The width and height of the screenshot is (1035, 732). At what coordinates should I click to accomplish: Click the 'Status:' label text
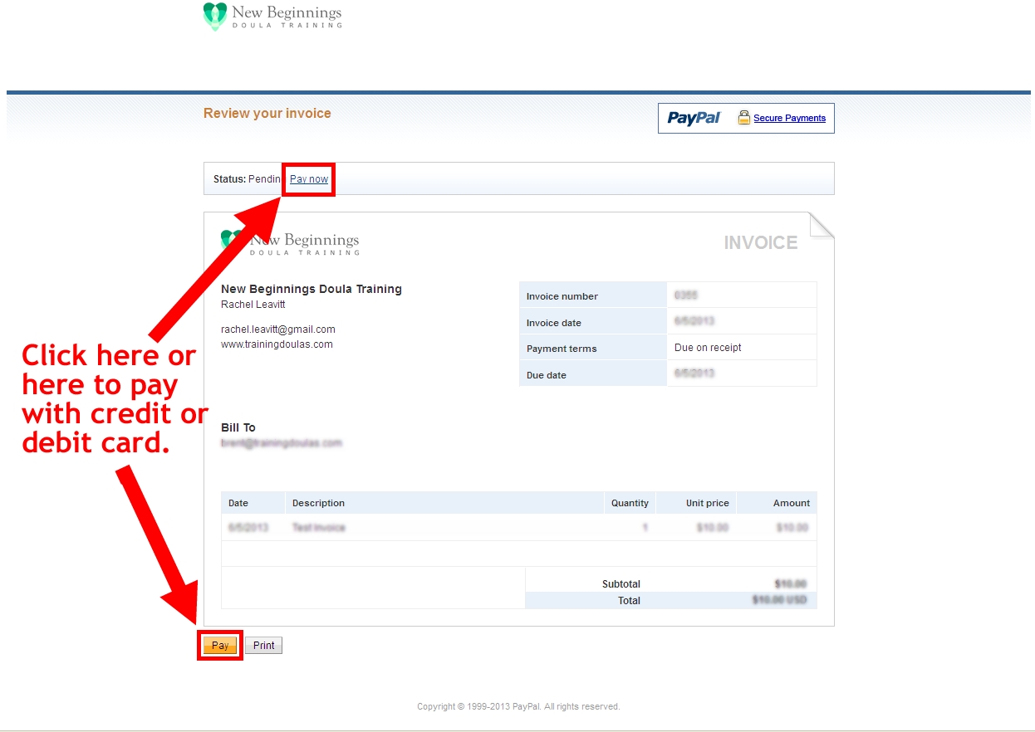click(x=229, y=179)
